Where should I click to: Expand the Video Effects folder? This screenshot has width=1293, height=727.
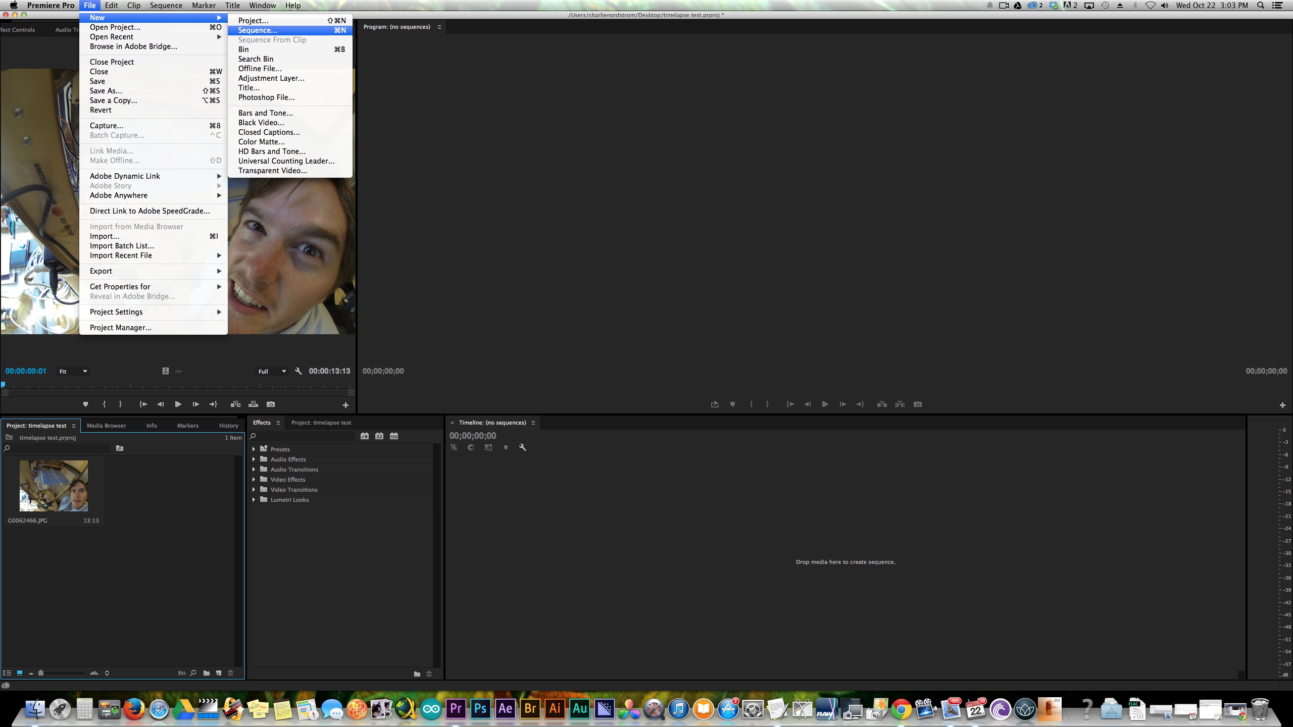pos(254,479)
